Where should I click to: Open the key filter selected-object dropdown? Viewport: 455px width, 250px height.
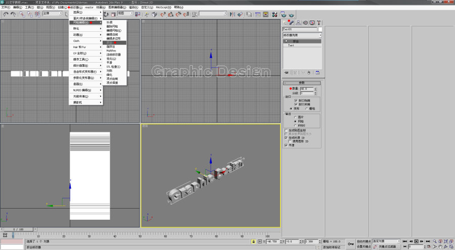(x=386, y=241)
